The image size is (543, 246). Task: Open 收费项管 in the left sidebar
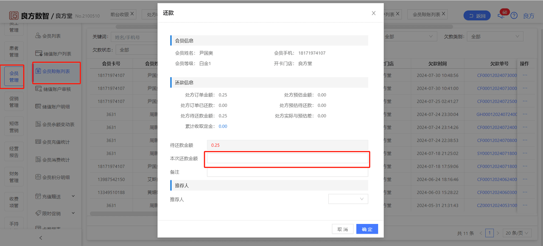[14, 202]
